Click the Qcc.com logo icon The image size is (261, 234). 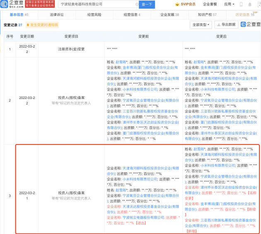[x=4, y=4]
